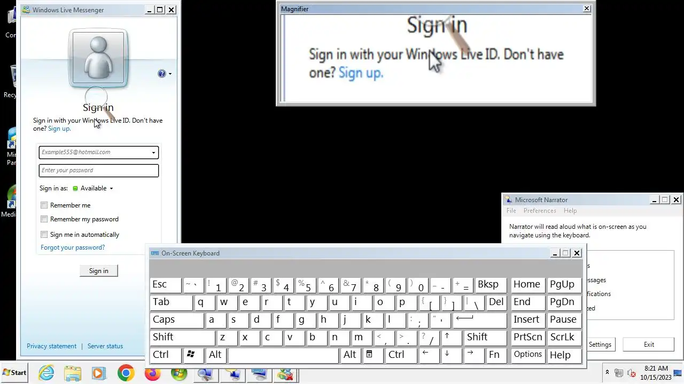Click the Start button
Screen dimensions: 684x384
pyautogui.click(x=15, y=373)
